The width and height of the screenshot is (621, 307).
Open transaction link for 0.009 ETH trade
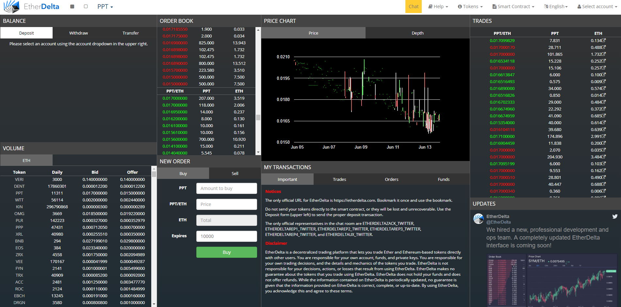[x=604, y=81]
